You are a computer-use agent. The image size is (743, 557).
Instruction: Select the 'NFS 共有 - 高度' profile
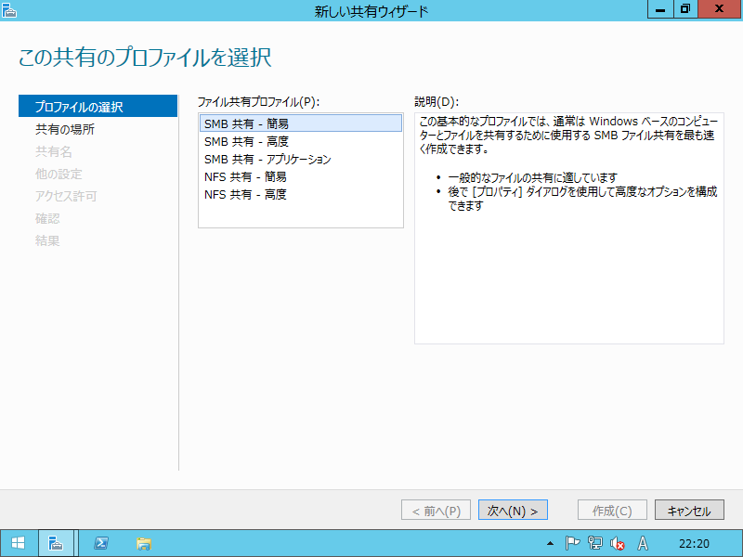pyautogui.click(x=300, y=194)
